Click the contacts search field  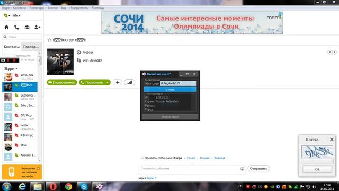click(22, 37)
